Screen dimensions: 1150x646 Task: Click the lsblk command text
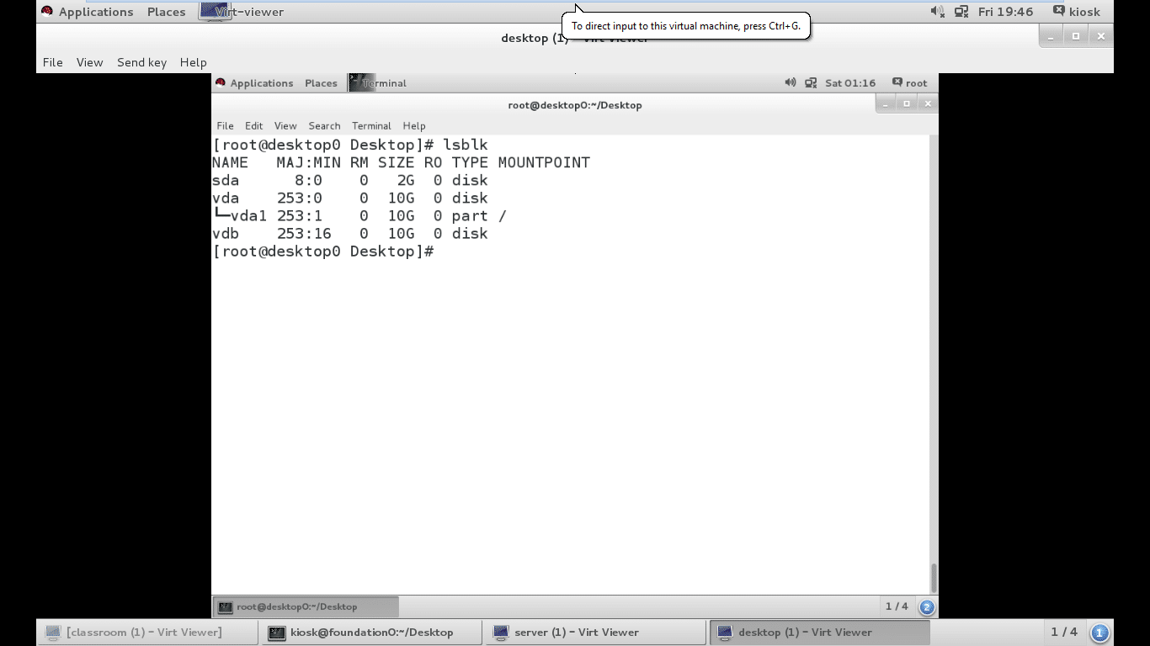coord(466,145)
